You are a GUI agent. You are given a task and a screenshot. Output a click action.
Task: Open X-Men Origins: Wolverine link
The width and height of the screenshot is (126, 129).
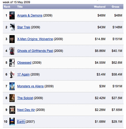click(x=35, y=39)
